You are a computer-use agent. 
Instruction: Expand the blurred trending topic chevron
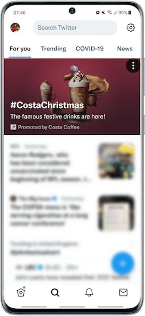132,245
